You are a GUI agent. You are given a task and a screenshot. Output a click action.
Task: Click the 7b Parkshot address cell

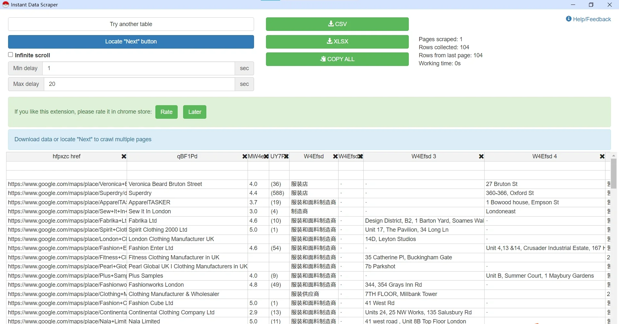tap(424, 266)
